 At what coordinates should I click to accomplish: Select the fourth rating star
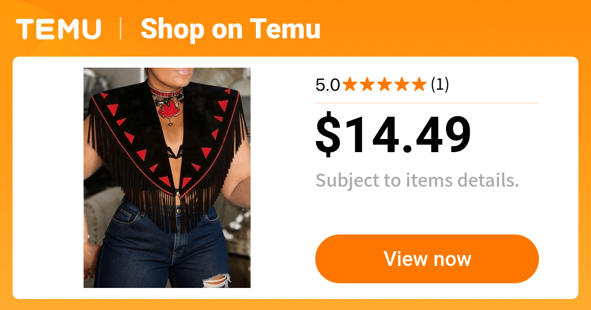coord(402,84)
